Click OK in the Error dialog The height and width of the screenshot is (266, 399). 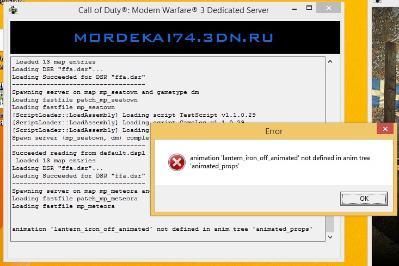364,199
